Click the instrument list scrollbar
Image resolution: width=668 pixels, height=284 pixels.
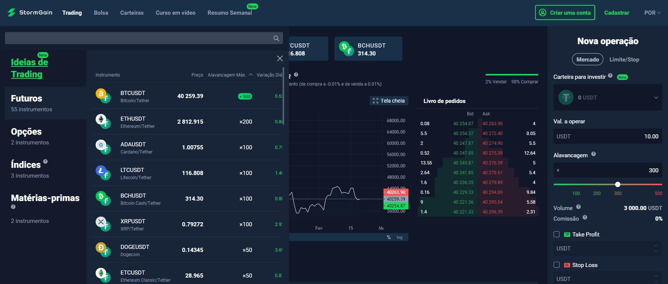(x=283, y=96)
